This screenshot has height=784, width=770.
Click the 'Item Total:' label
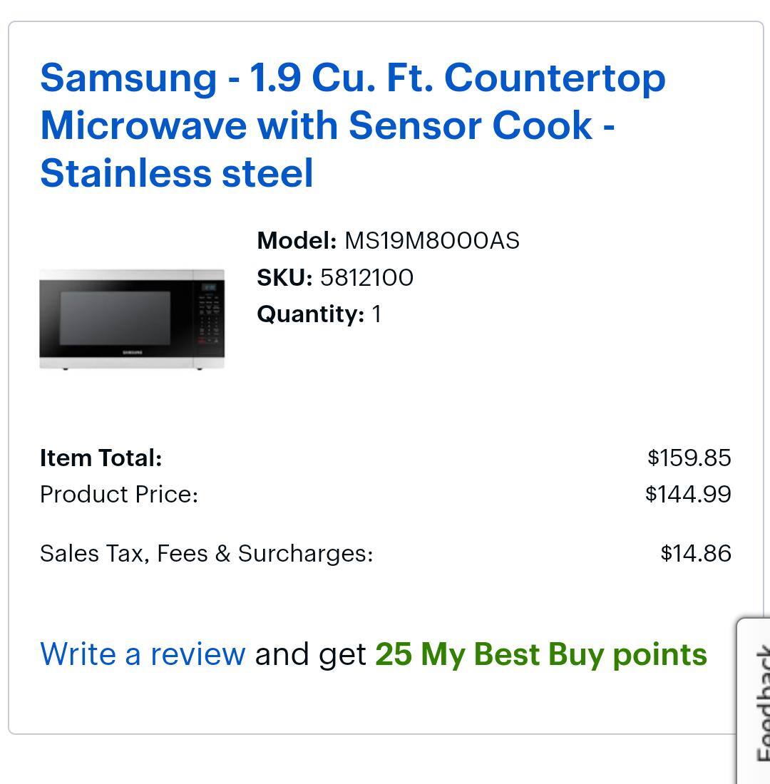pyautogui.click(x=101, y=458)
